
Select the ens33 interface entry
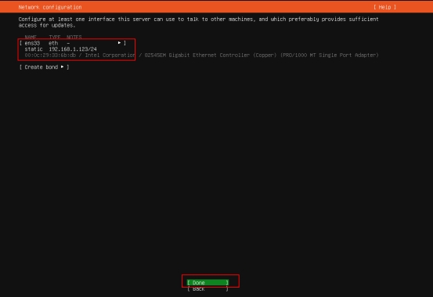73,43
